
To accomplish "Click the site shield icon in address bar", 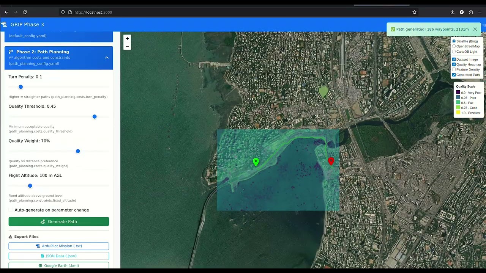I will coord(63,12).
